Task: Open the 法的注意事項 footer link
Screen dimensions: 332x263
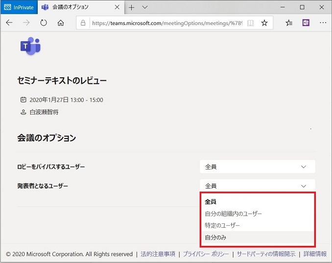Action: coord(157,254)
